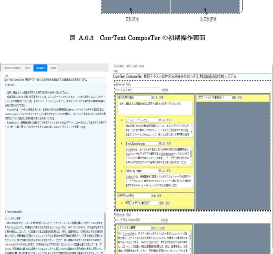Click the 1. はじめに heading in left document panel

coord(10,85)
